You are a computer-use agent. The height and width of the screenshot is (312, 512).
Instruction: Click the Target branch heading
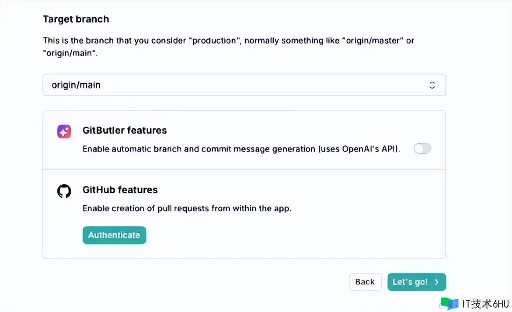coord(76,19)
